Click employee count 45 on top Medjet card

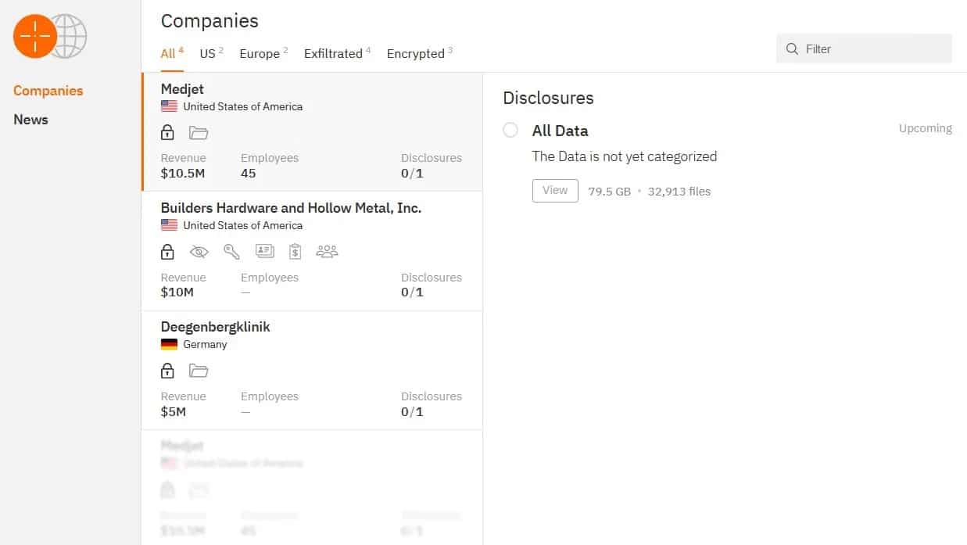point(249,174)
